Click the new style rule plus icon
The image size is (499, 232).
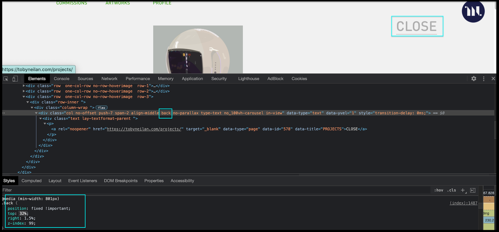pos(463,190)
